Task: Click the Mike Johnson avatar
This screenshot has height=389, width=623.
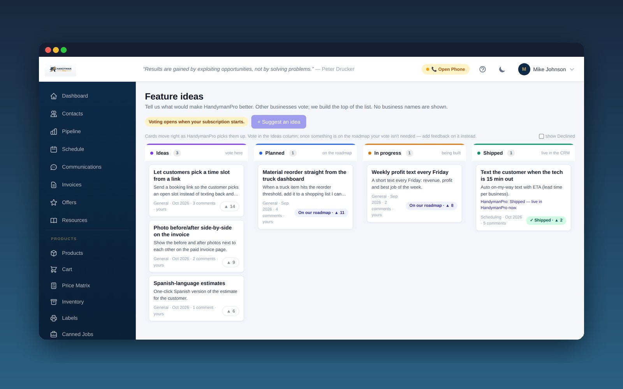Action: pyautogui.click(x=524, y=69)
